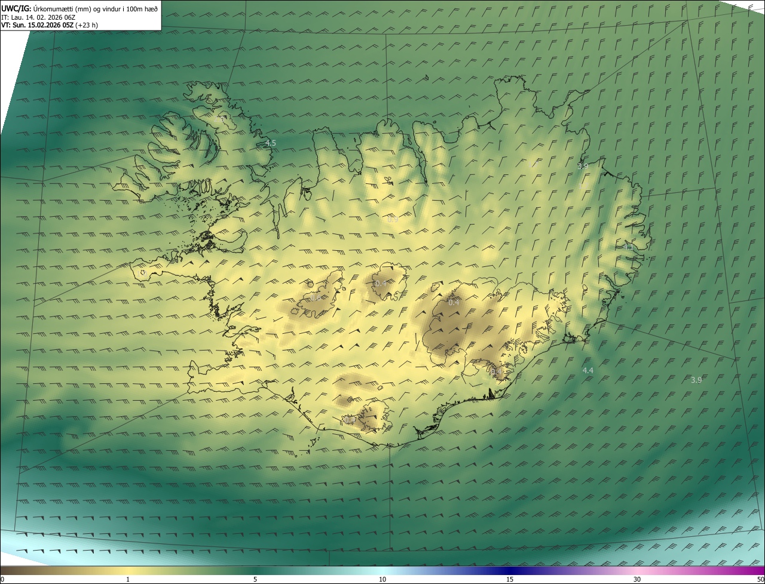This screenshot has height=584, width=765.
Task: Click the "3.9" value over the sea southeast
Action: point(696,380)
